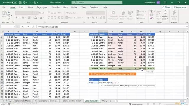189x106 pixels.
Task: Click the Borders icon
Action: [x=29, y=18]
